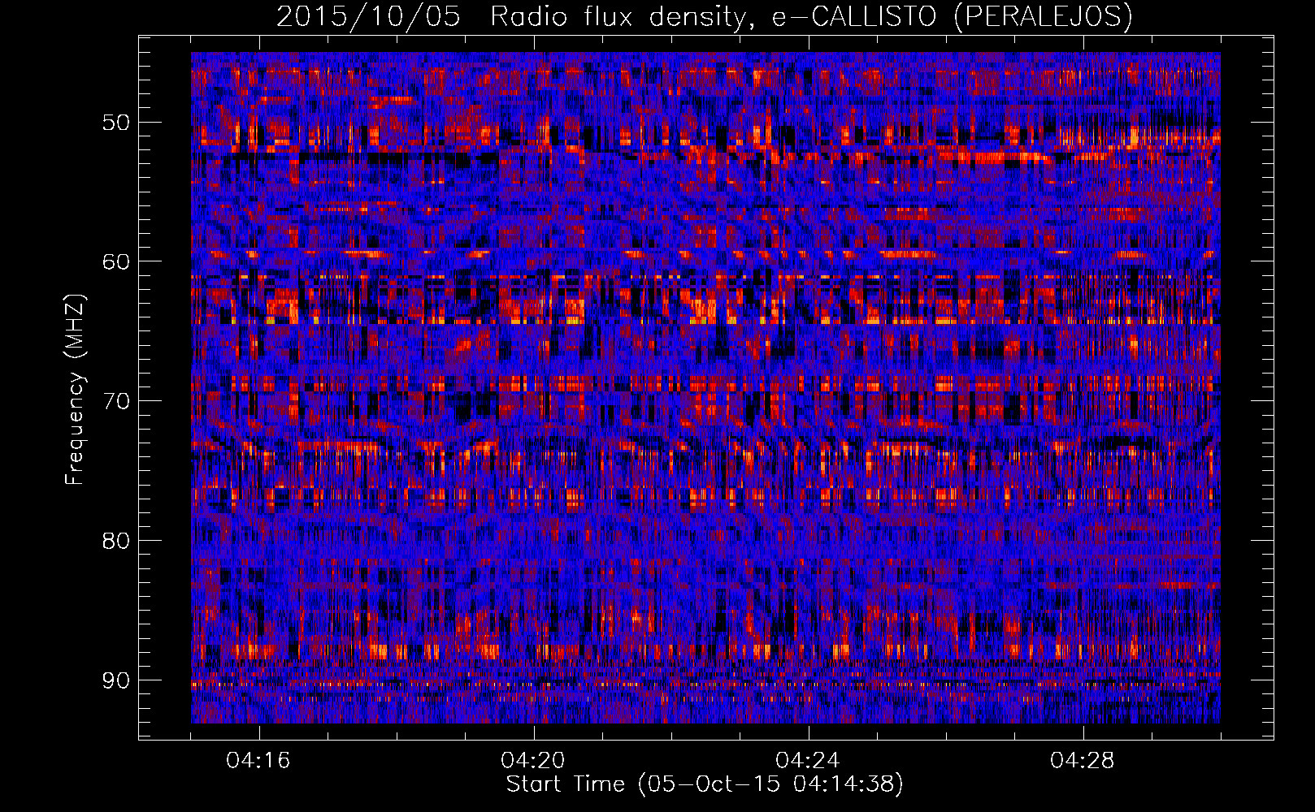
Task: Click the 04:20 time tick label
Action: (533, 760)
